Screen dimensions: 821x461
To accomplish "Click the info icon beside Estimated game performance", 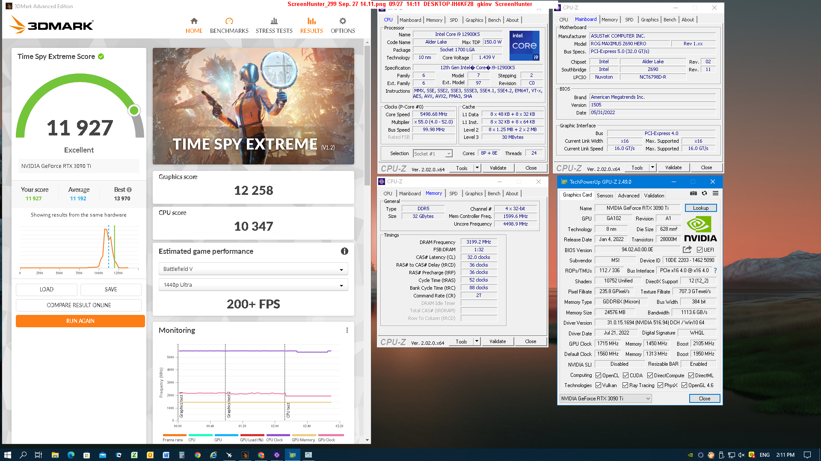I will pyautogui.click(x=344, y=251).
